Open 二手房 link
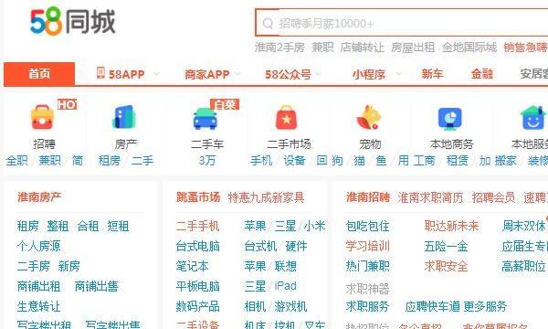Image resolution: width=548 pixels, height=329 pixels. click(34, 266)
